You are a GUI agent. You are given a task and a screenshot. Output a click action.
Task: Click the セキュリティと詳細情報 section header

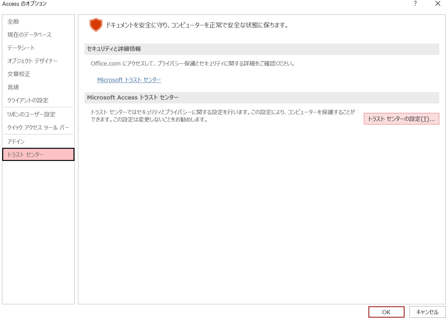(262, 49)
